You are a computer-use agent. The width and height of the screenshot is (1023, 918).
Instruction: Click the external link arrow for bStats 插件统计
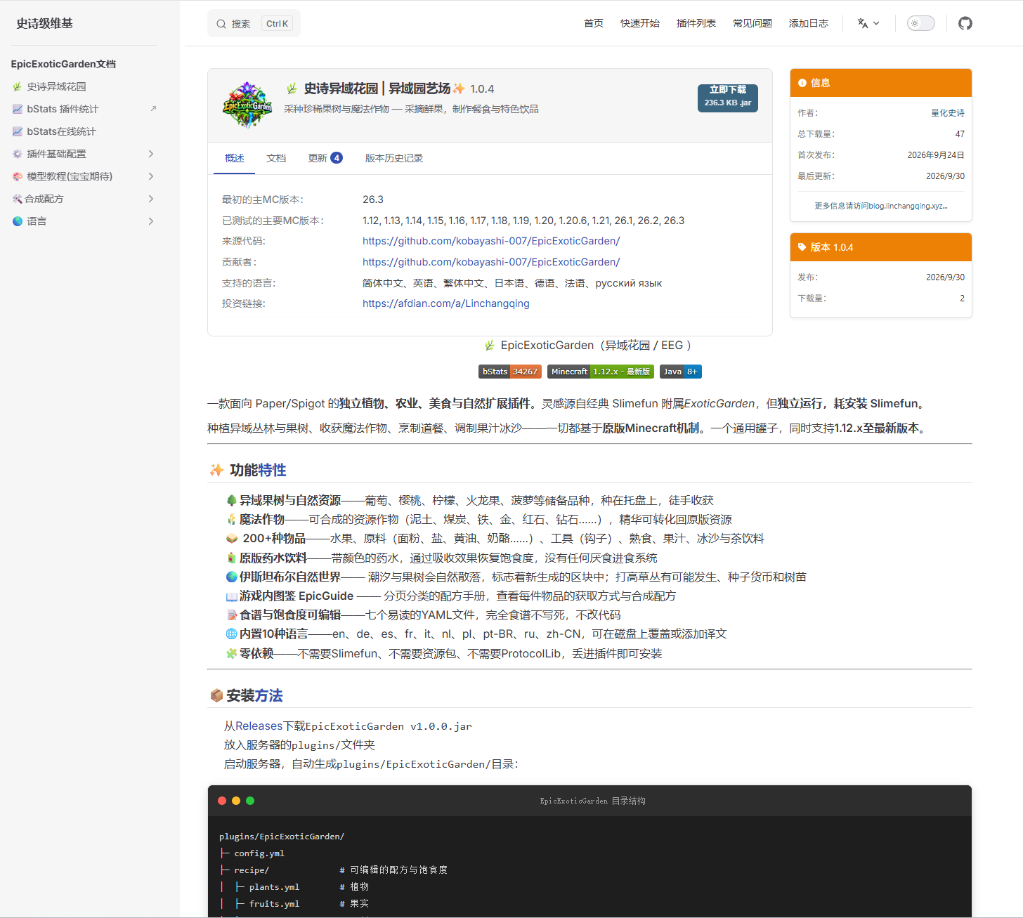coord(153,109)
